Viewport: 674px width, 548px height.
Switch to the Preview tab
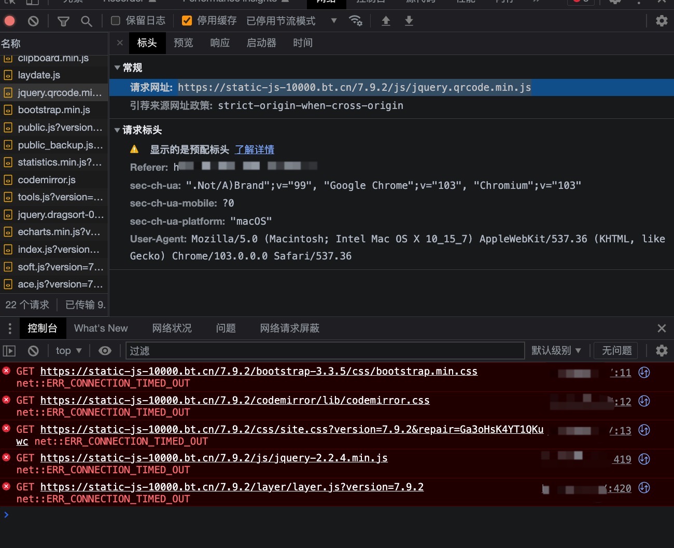click(x=183, y=43)
